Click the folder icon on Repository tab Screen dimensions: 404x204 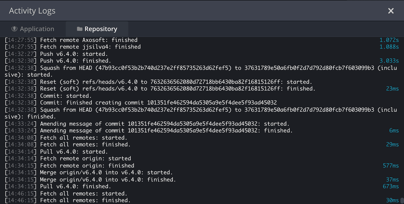tap(79, 29)
